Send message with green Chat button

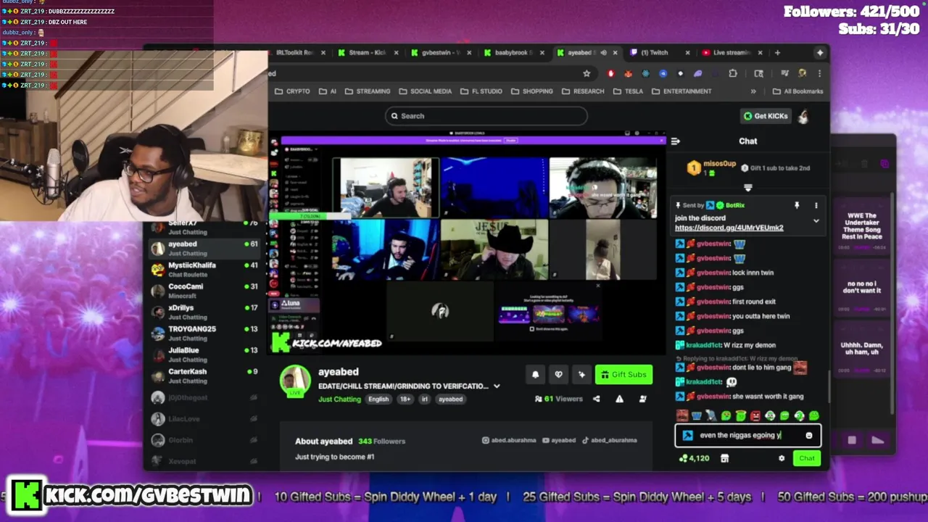[x=807, y=458]
